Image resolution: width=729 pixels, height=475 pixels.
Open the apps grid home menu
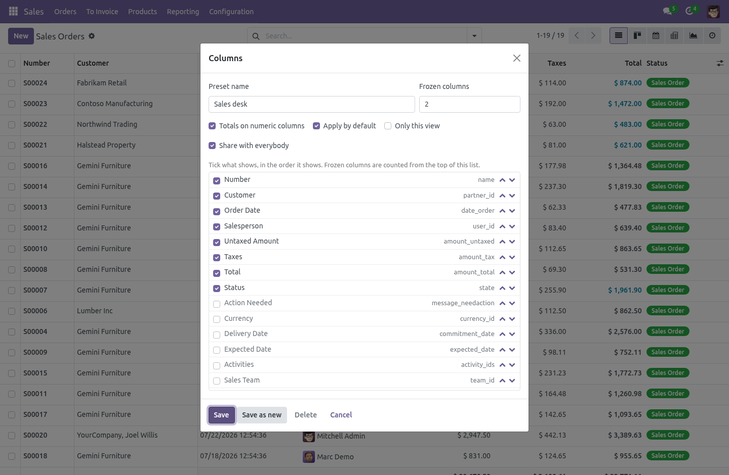coord(14,11)
